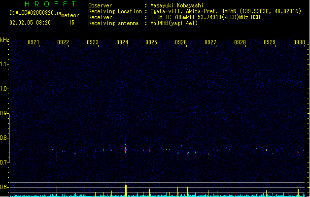Screen dimensions: 310x197
Task: Click the 0.8 kHz axis tick label
Action: point(4,138)
